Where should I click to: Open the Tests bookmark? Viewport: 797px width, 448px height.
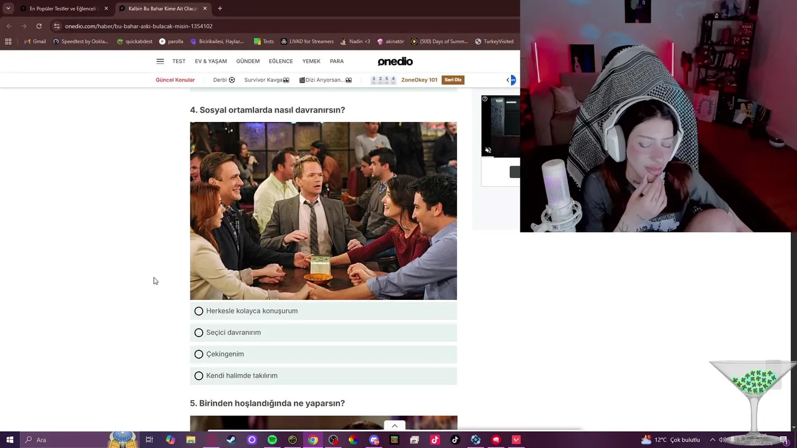(x=264, y=42)
